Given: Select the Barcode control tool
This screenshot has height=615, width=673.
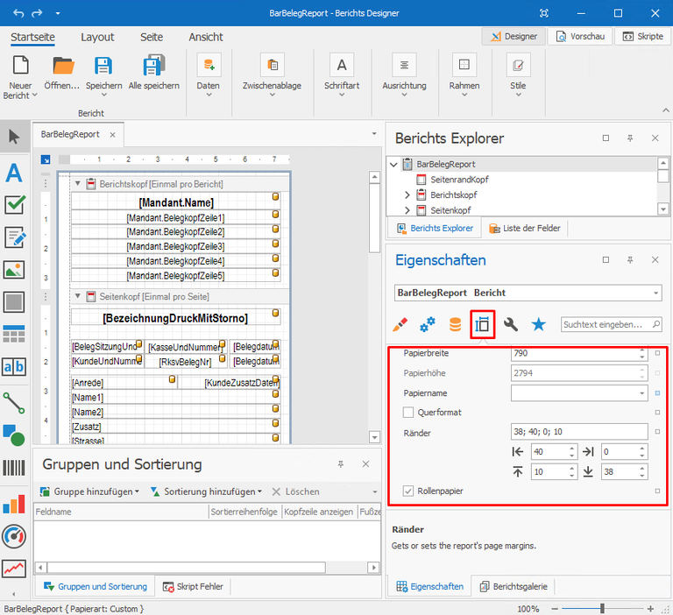Looking at the screenshot, I should pos(14,468).
